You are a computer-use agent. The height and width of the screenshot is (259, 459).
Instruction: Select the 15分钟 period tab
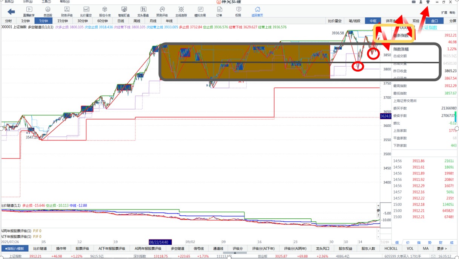point(62,21)
